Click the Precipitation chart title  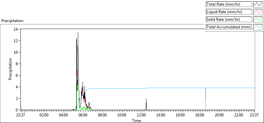pyautogui.click(x=12, y=21)
